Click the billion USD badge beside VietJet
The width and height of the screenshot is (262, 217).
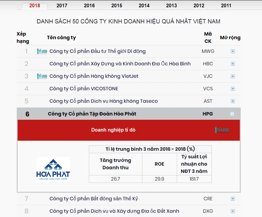click(x=42, y=76)
